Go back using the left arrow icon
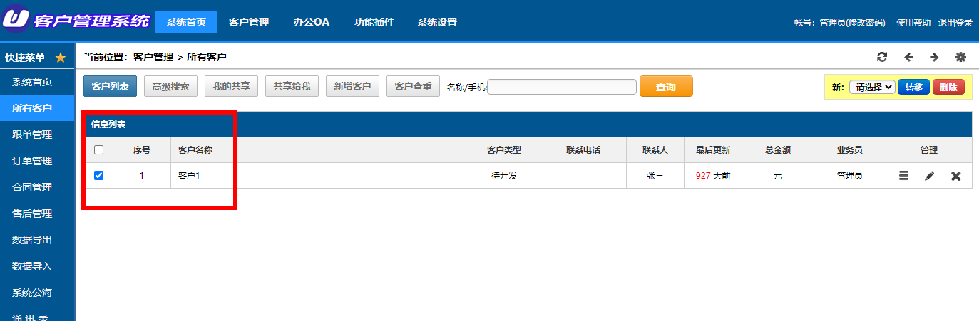 tap(908, 57)
